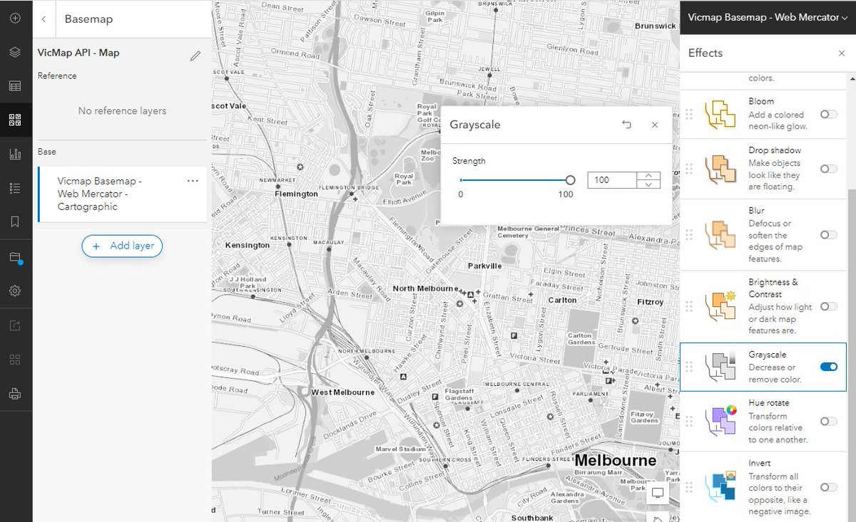Click drag handle of Hue rotate effect
856x522 pixels.
(x=689, y=421)
